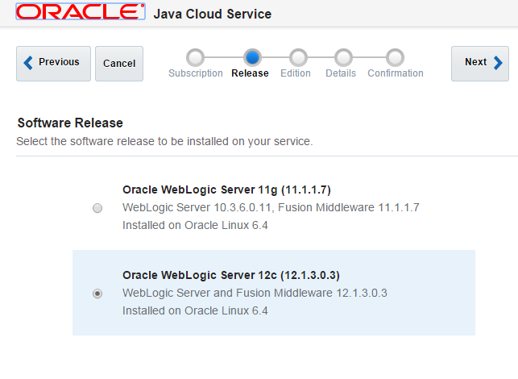
Task: Click 'Installed on Oracle Linux 6.4' under 11g
Action: point(195,225)
